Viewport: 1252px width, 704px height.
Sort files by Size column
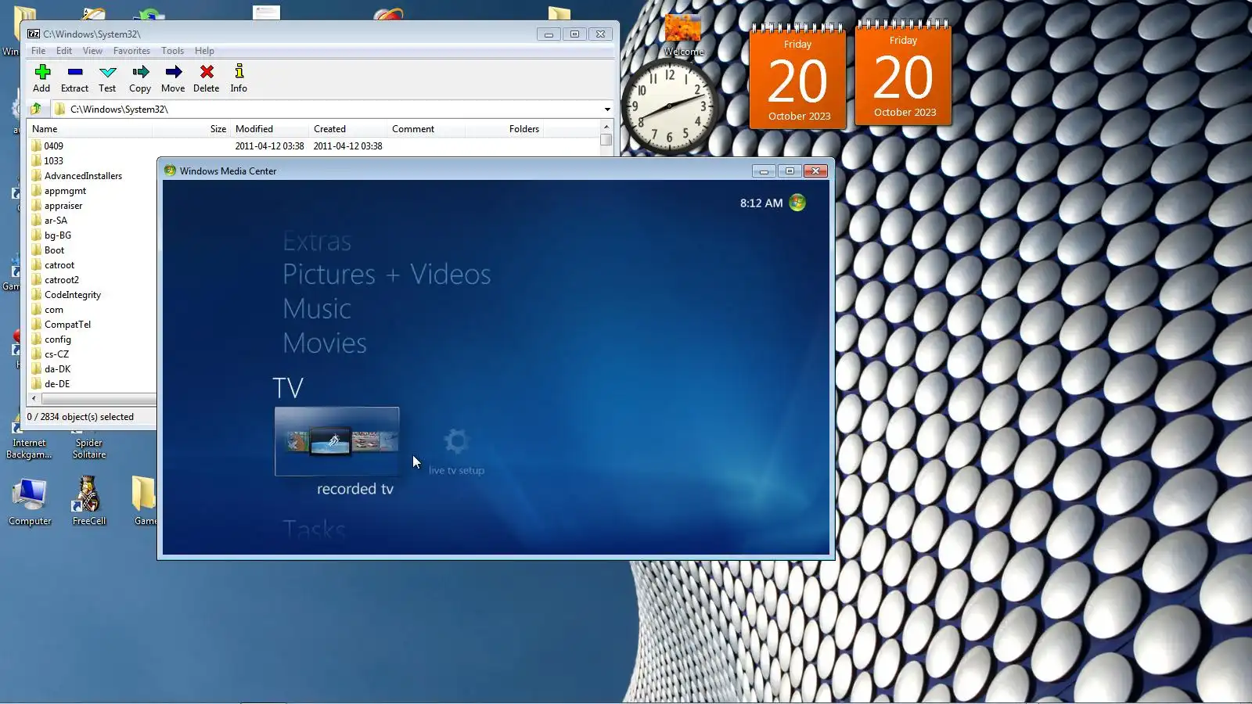point(218,129)
